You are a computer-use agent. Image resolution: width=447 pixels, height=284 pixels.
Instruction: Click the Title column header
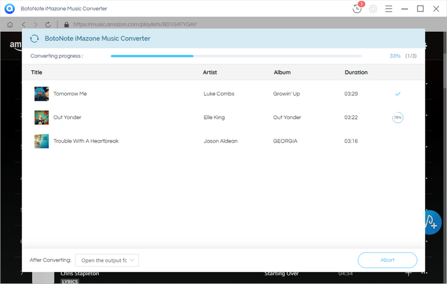coord(36,72)
